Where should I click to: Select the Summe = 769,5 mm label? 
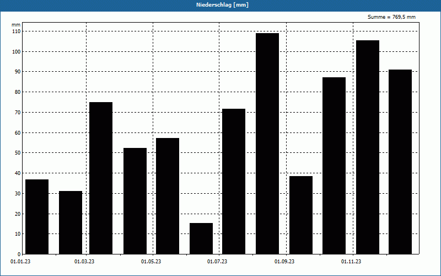pyautogui.click(x=391, y=17)
